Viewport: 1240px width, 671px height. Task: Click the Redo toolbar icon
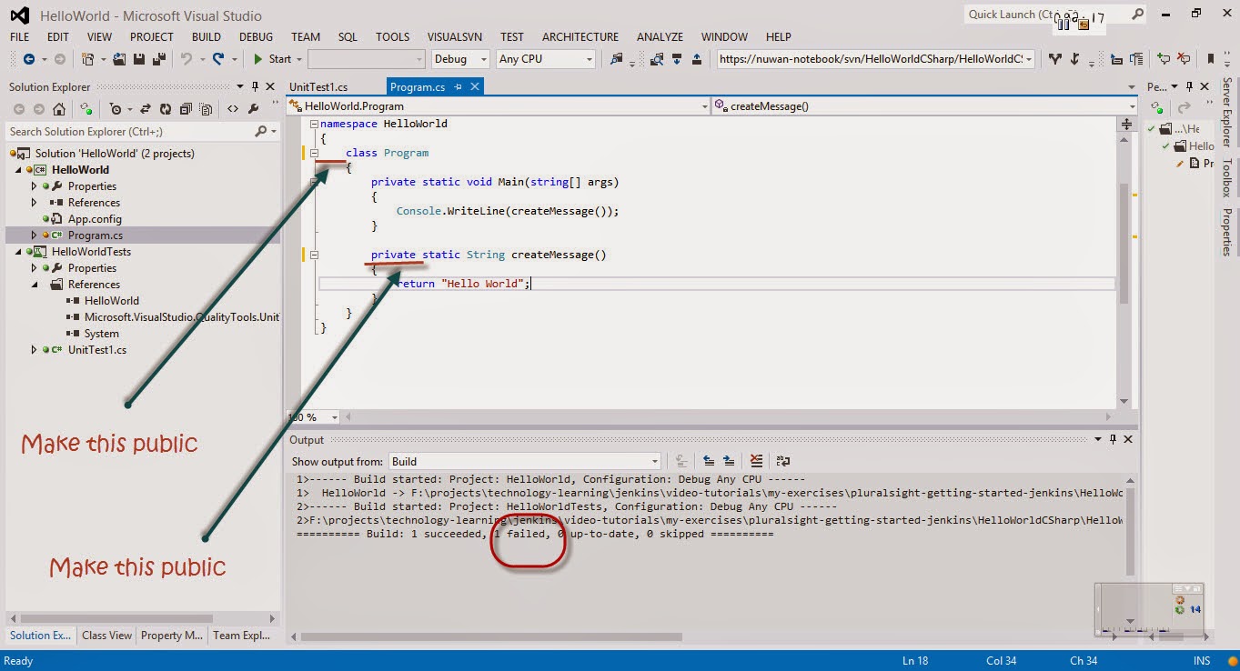(x=218, y=59)
